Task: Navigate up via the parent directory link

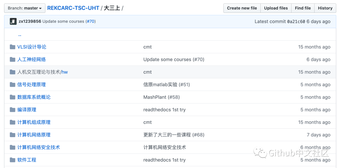Action: coord(20,35)
